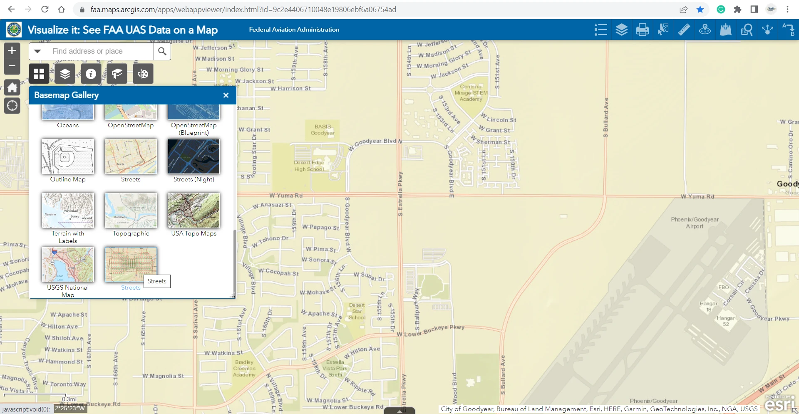This screenshot has height=414, width=799.
Task: Open the Measurement ruler tool
Action: [x=684, y=30]
